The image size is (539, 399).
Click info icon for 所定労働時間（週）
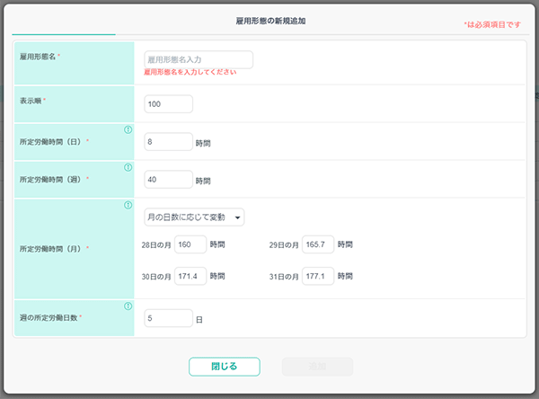pyautogui.click(x=128, y=167)
